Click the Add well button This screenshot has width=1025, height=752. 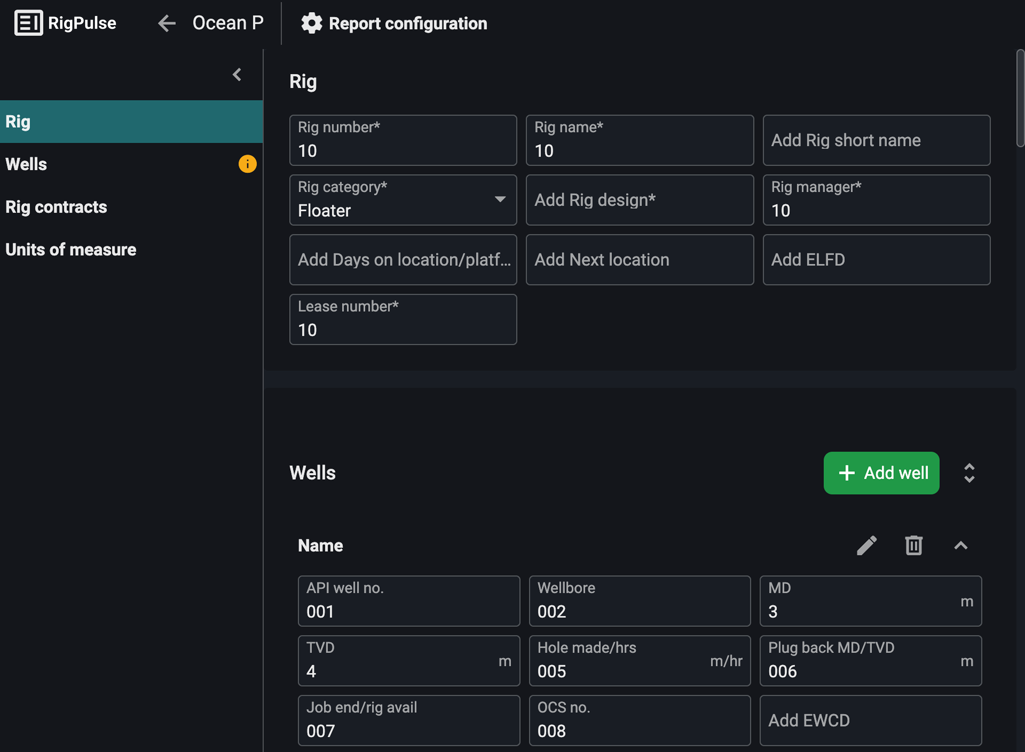tap(881, 473)
